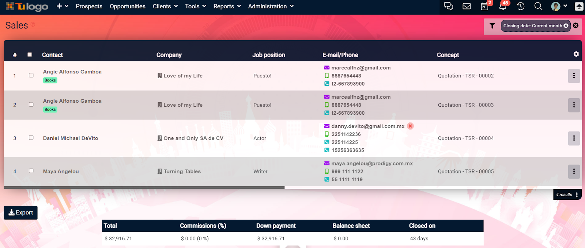585x248 pixels.
Task: Expand the Clients menu
Action: coord(165,6)
